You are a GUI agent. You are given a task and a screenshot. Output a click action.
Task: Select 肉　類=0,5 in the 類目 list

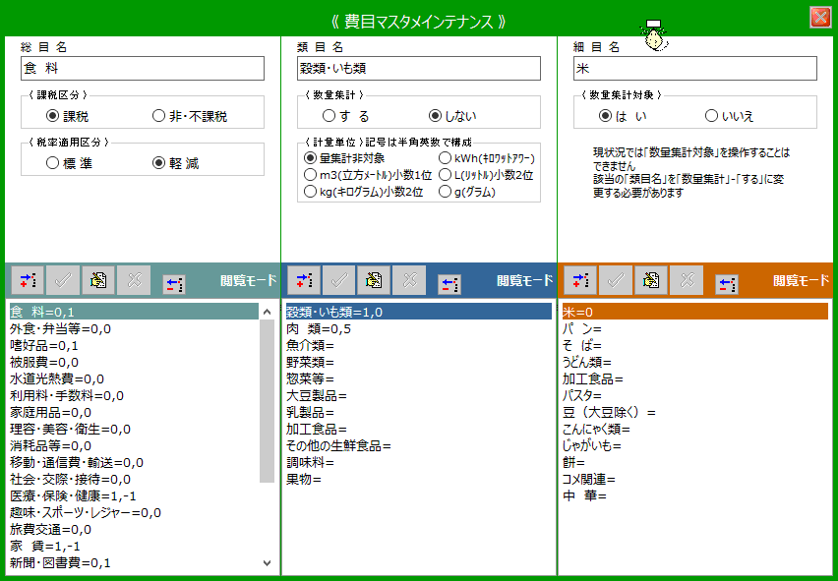point(318,328)
